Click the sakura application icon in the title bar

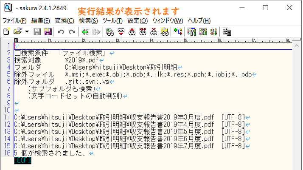tap(8, 8)
